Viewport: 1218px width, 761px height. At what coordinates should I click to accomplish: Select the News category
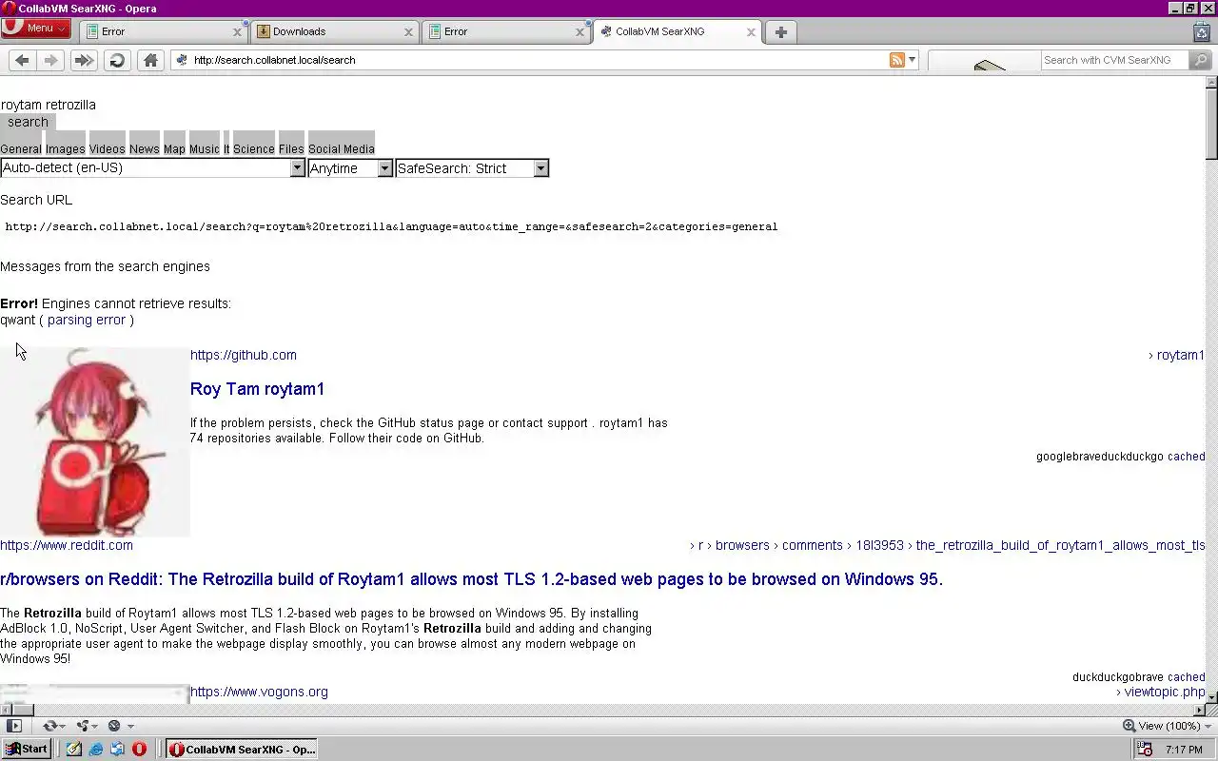pyautogui.click(x=145, y=148)
